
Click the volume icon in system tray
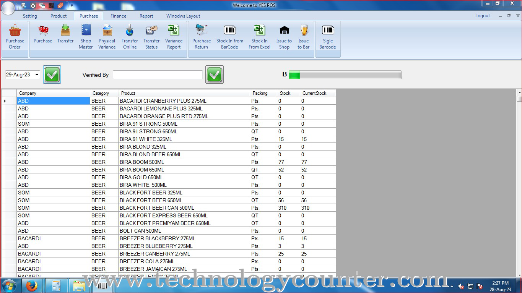point(461,286)
